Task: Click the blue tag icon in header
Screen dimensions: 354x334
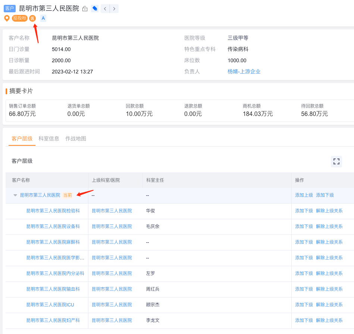Action: pyautogui.click(x=95, y=9)
